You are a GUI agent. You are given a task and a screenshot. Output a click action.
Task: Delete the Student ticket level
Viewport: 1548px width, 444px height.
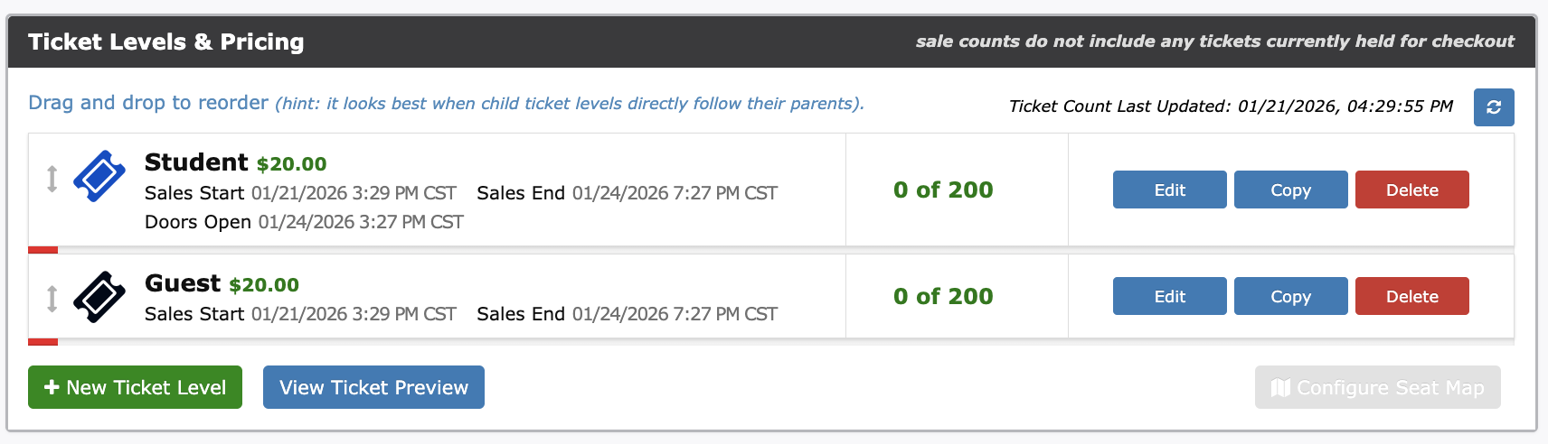point(1411,190)
